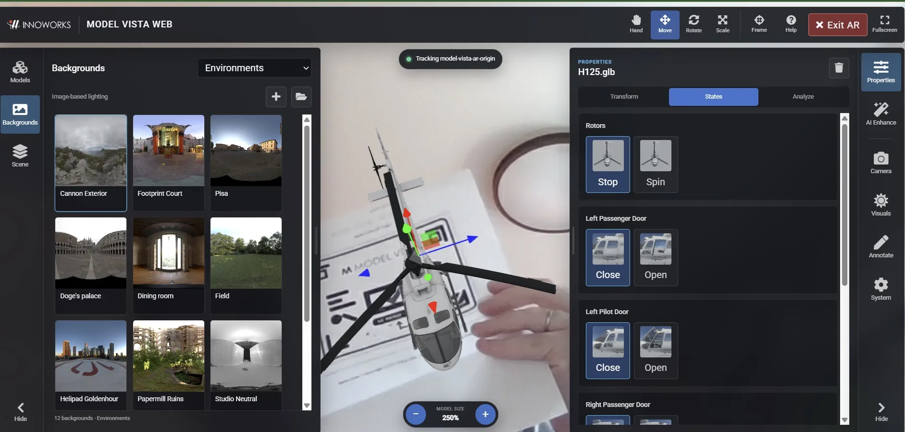Click properties panel scroll up arrow

tap(844, 118)
